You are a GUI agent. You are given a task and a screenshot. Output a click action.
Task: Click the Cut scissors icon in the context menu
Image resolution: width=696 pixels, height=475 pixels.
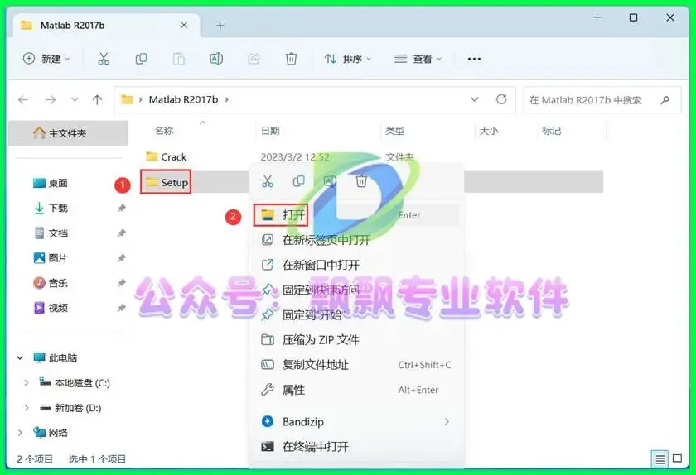(267, 181)
